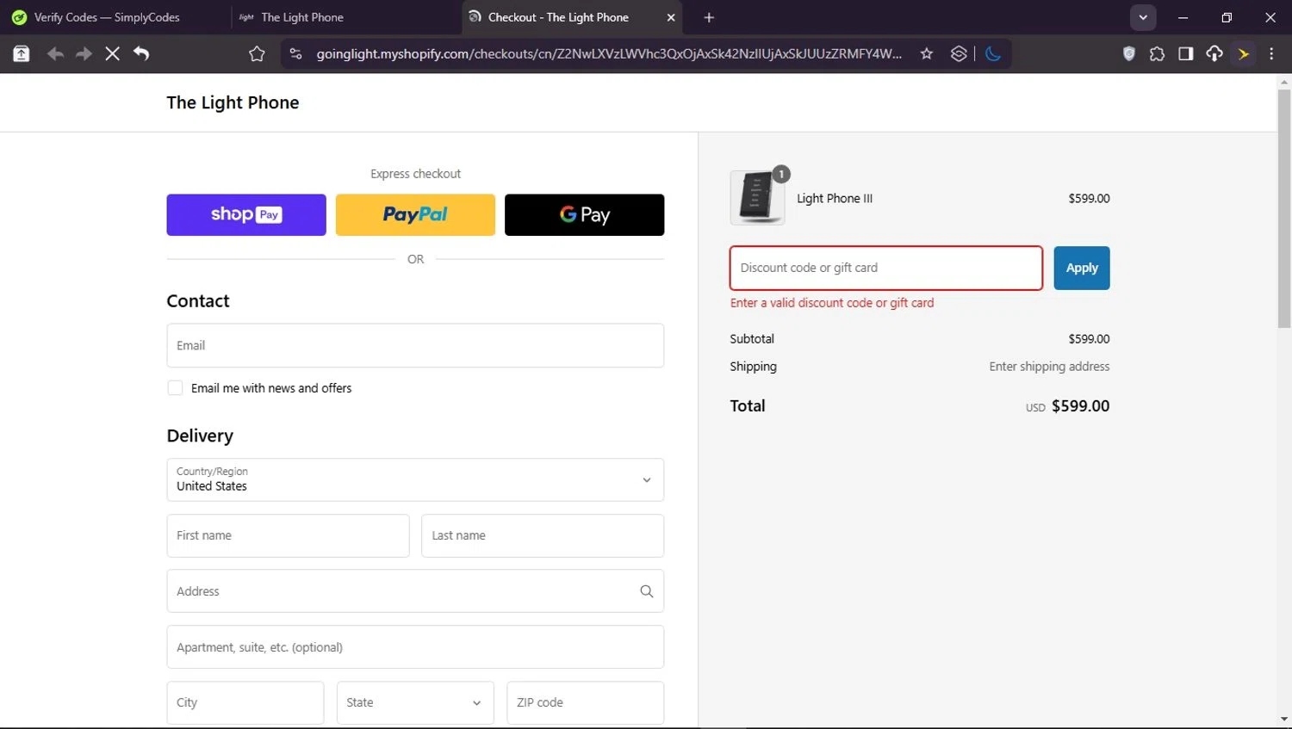This screenshot has height=729, width=1292.
Task: Click the back navigation arrow
Action: click(x=55, y=53)
